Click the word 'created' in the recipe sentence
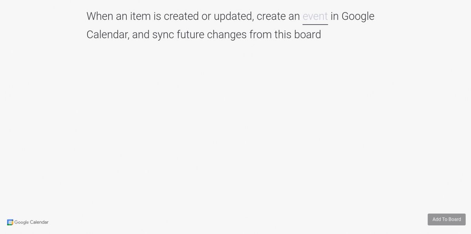This screenshot has width=471, height=234. coord(181,16)
